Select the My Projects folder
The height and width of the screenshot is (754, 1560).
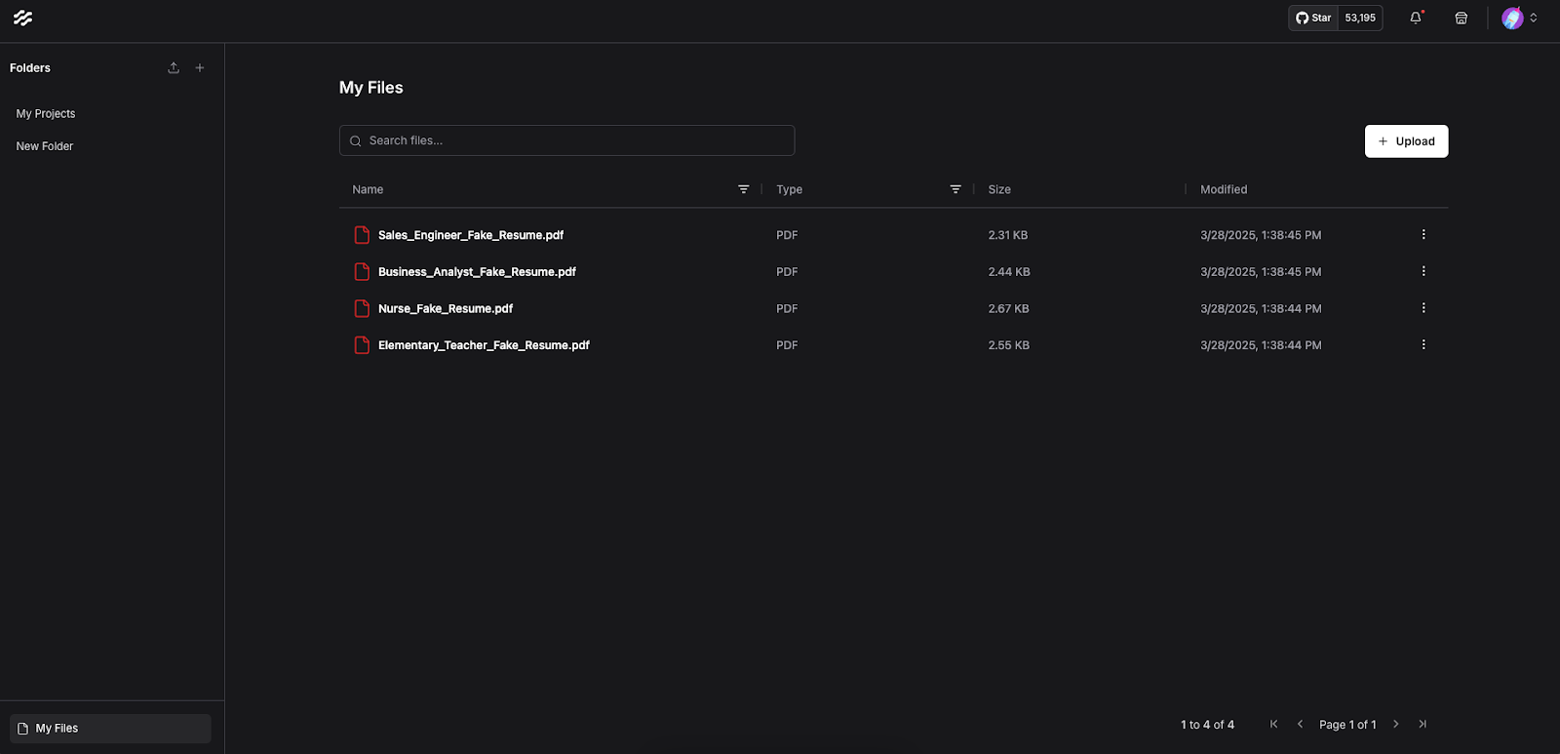point(46,114)
